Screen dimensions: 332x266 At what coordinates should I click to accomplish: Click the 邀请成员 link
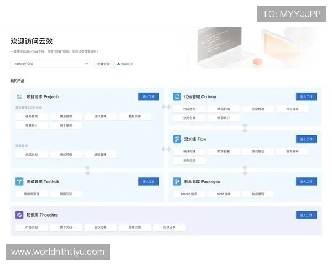[x=127, y=64]
